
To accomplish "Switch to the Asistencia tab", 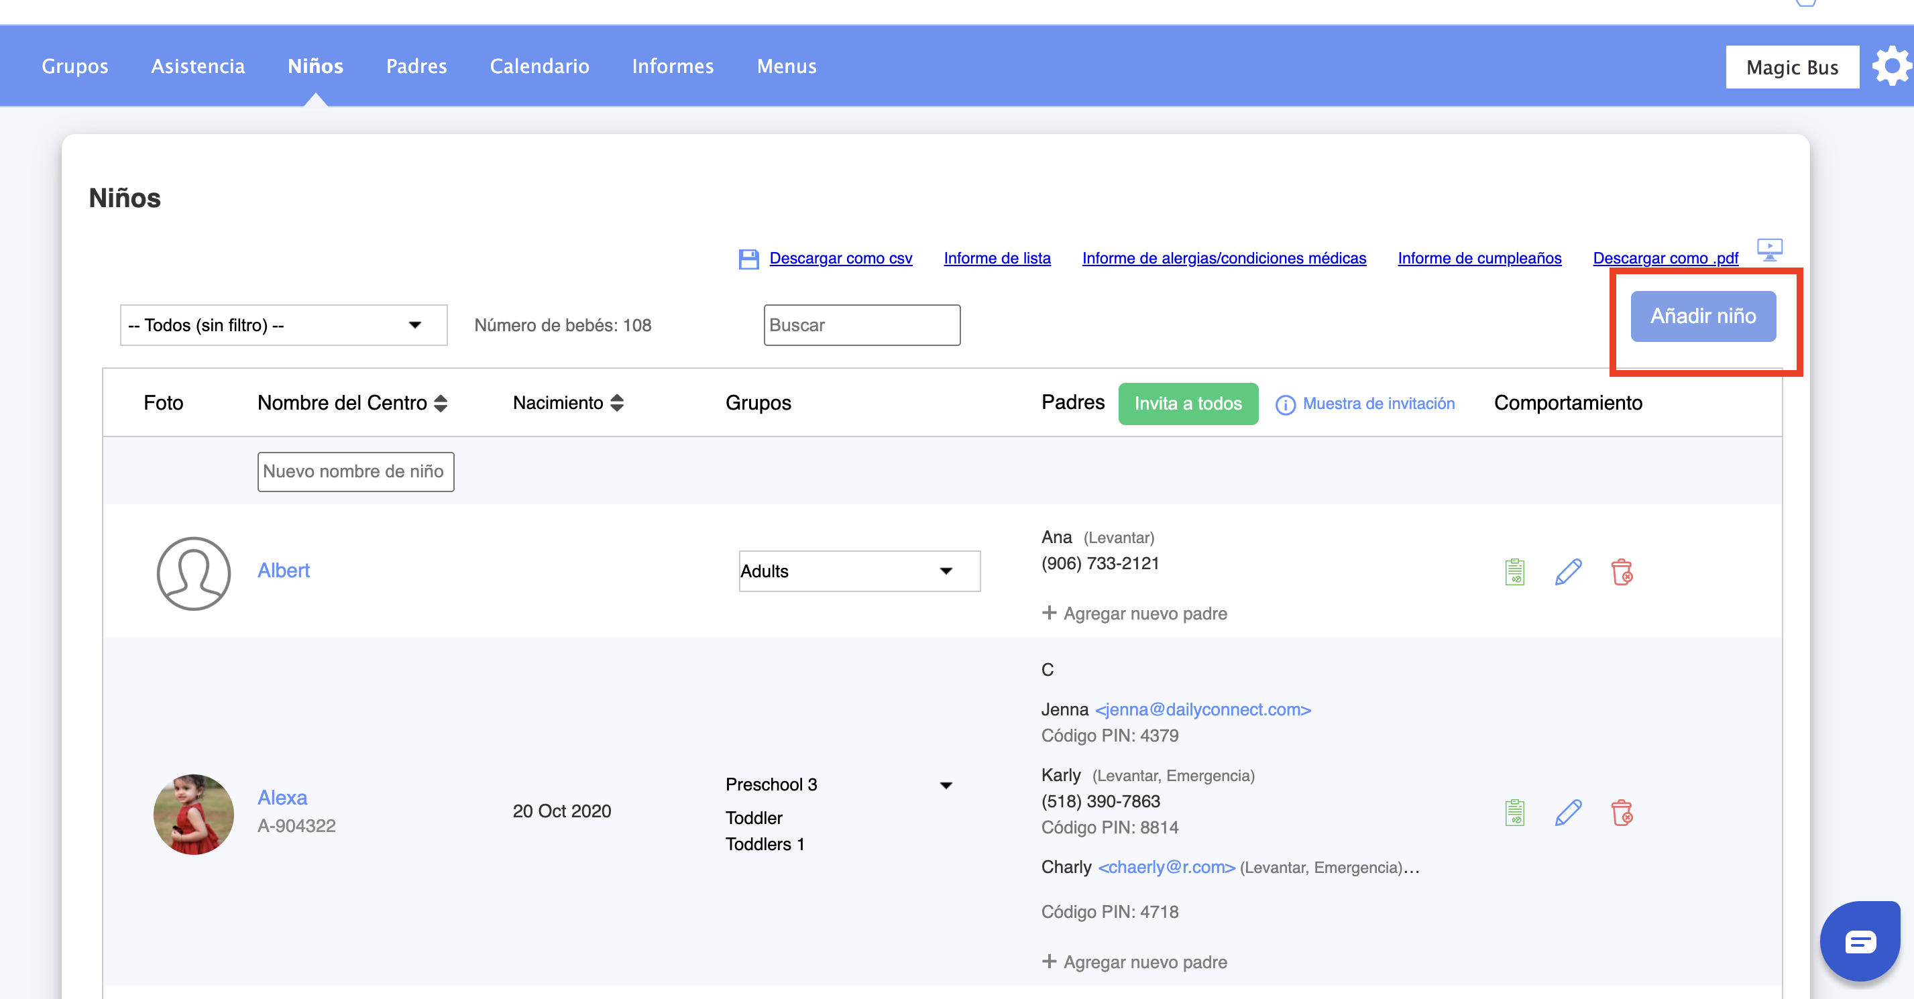I will (198, 66).
